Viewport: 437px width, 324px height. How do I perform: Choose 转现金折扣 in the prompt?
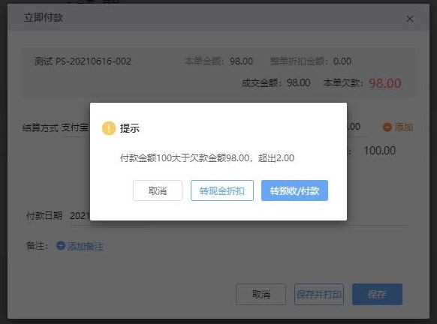(222, 190)
